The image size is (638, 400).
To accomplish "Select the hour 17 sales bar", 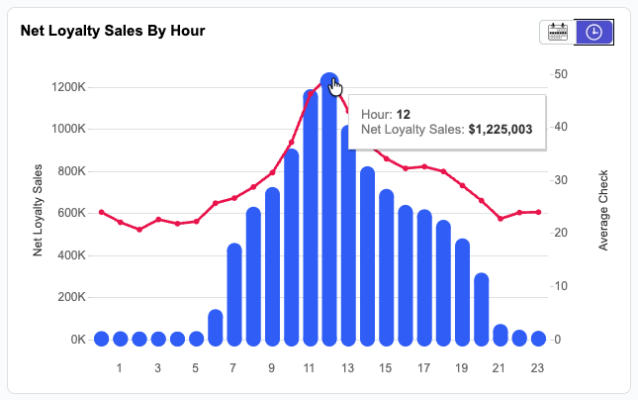I will point(424,278).
